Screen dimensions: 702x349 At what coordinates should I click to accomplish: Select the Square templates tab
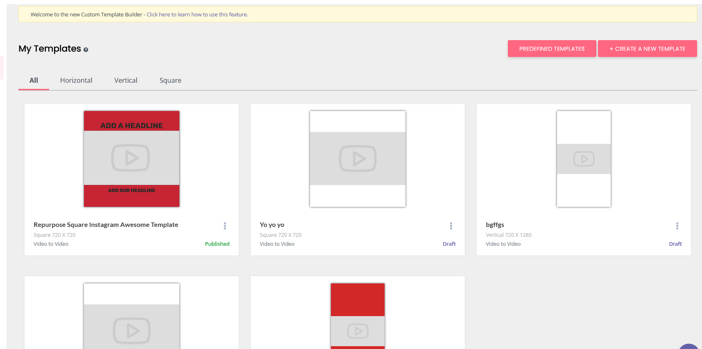pos(170,80)
